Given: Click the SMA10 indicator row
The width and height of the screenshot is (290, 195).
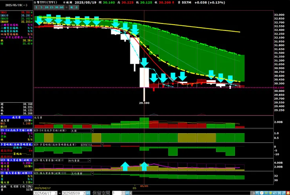Looking at the screenshot, I should click(x=16, y=16).
